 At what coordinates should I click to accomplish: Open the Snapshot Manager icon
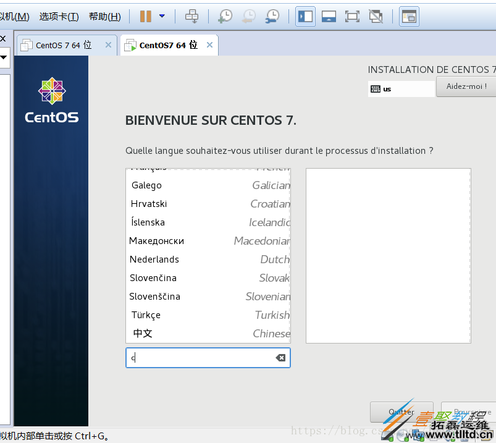click(x=272, y=17)
